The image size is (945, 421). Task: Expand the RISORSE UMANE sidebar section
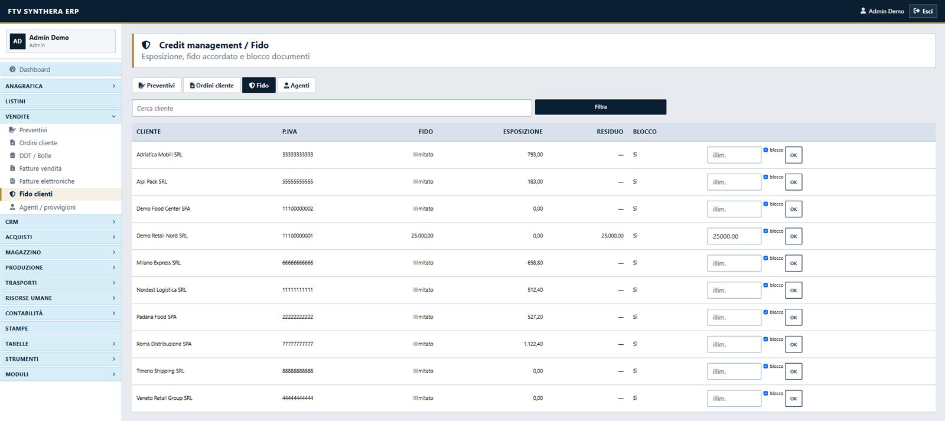click(61, 298)
